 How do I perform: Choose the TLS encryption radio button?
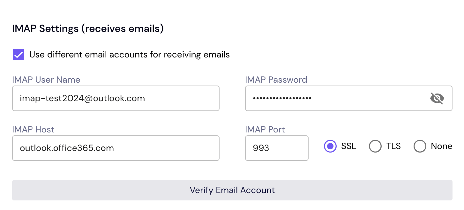pyautogui.click(x=375, y=146)
